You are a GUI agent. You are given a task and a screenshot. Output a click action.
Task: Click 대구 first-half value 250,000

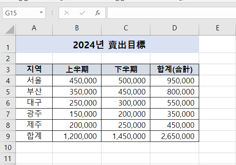coord(77,103)
